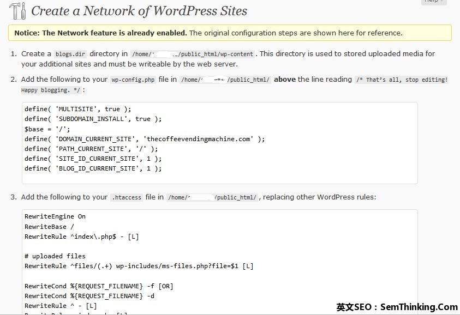Click the line define( 'SUBDOMAIN_INSTALL', true );
Image resolution: width=460 pixels, height=315 pixels.
click(93, 119)
